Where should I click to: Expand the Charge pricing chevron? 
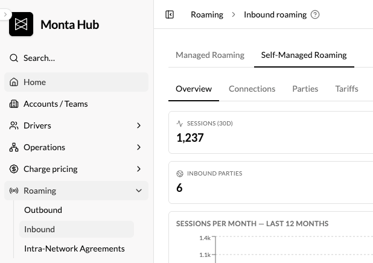tap(139, 169)
